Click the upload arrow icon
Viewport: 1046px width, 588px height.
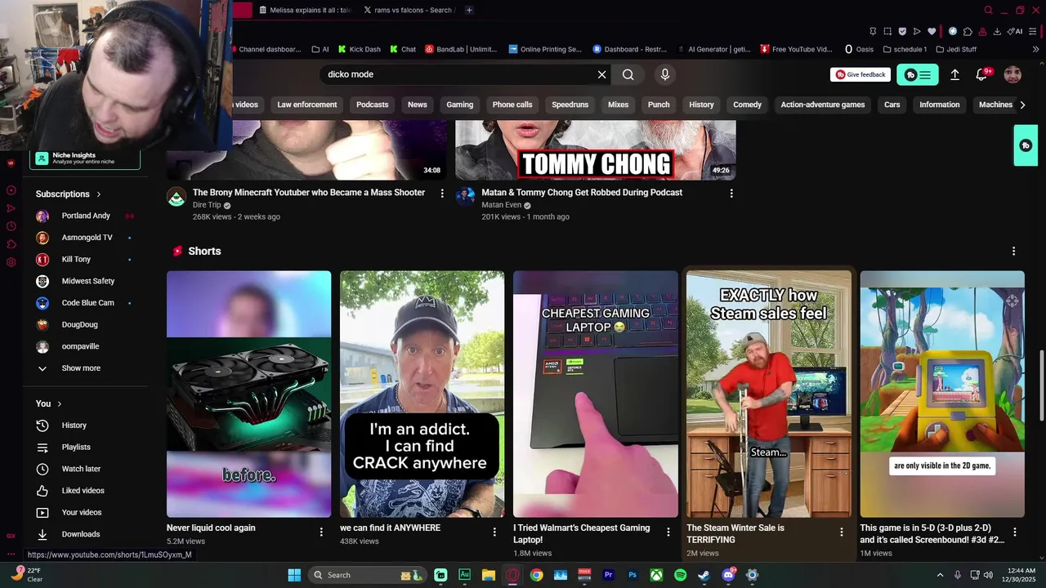point(954,74)
